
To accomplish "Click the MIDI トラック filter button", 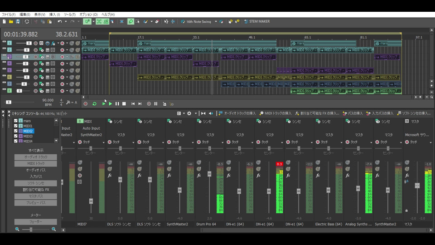I will click(36, 163).
